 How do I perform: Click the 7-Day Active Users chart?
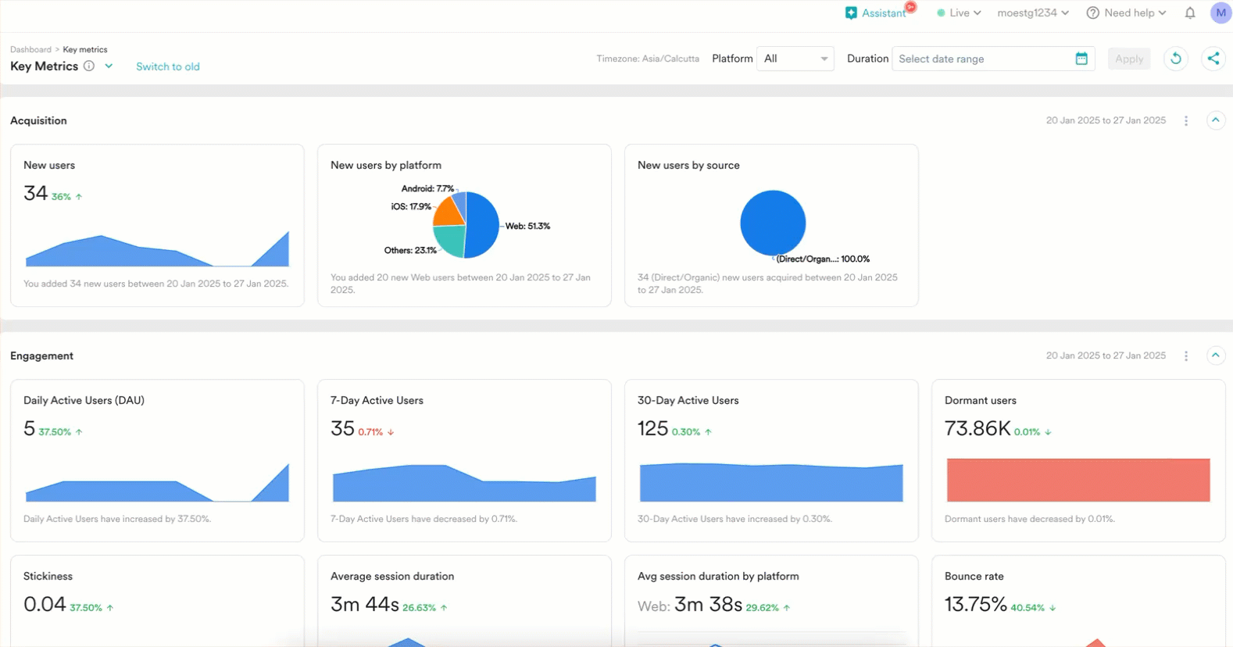(464, 483)
